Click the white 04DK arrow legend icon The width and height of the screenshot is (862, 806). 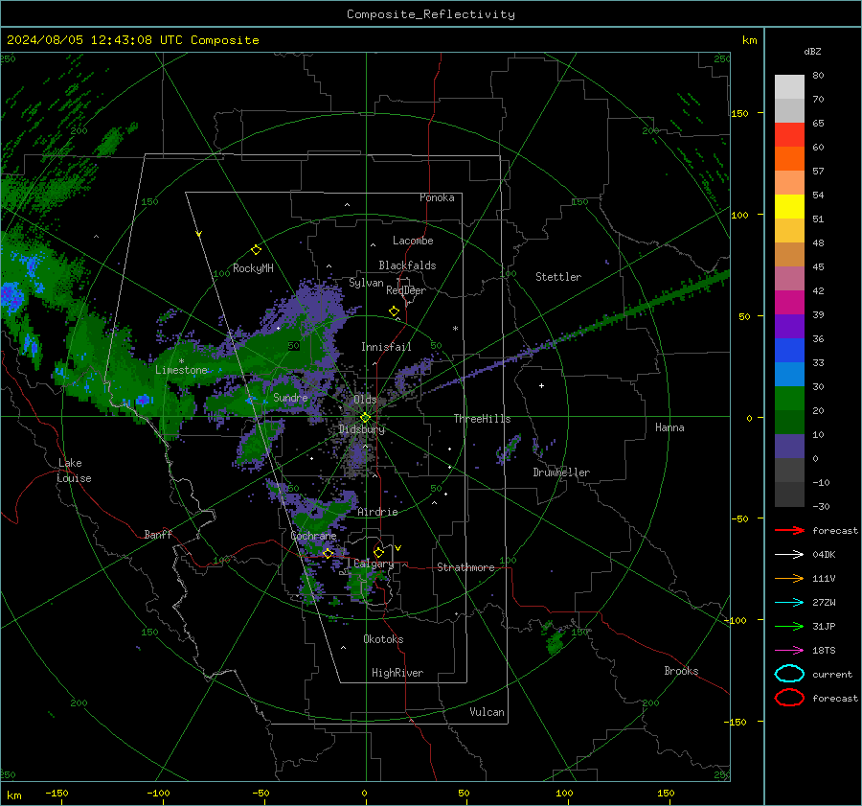pos(789,555)
